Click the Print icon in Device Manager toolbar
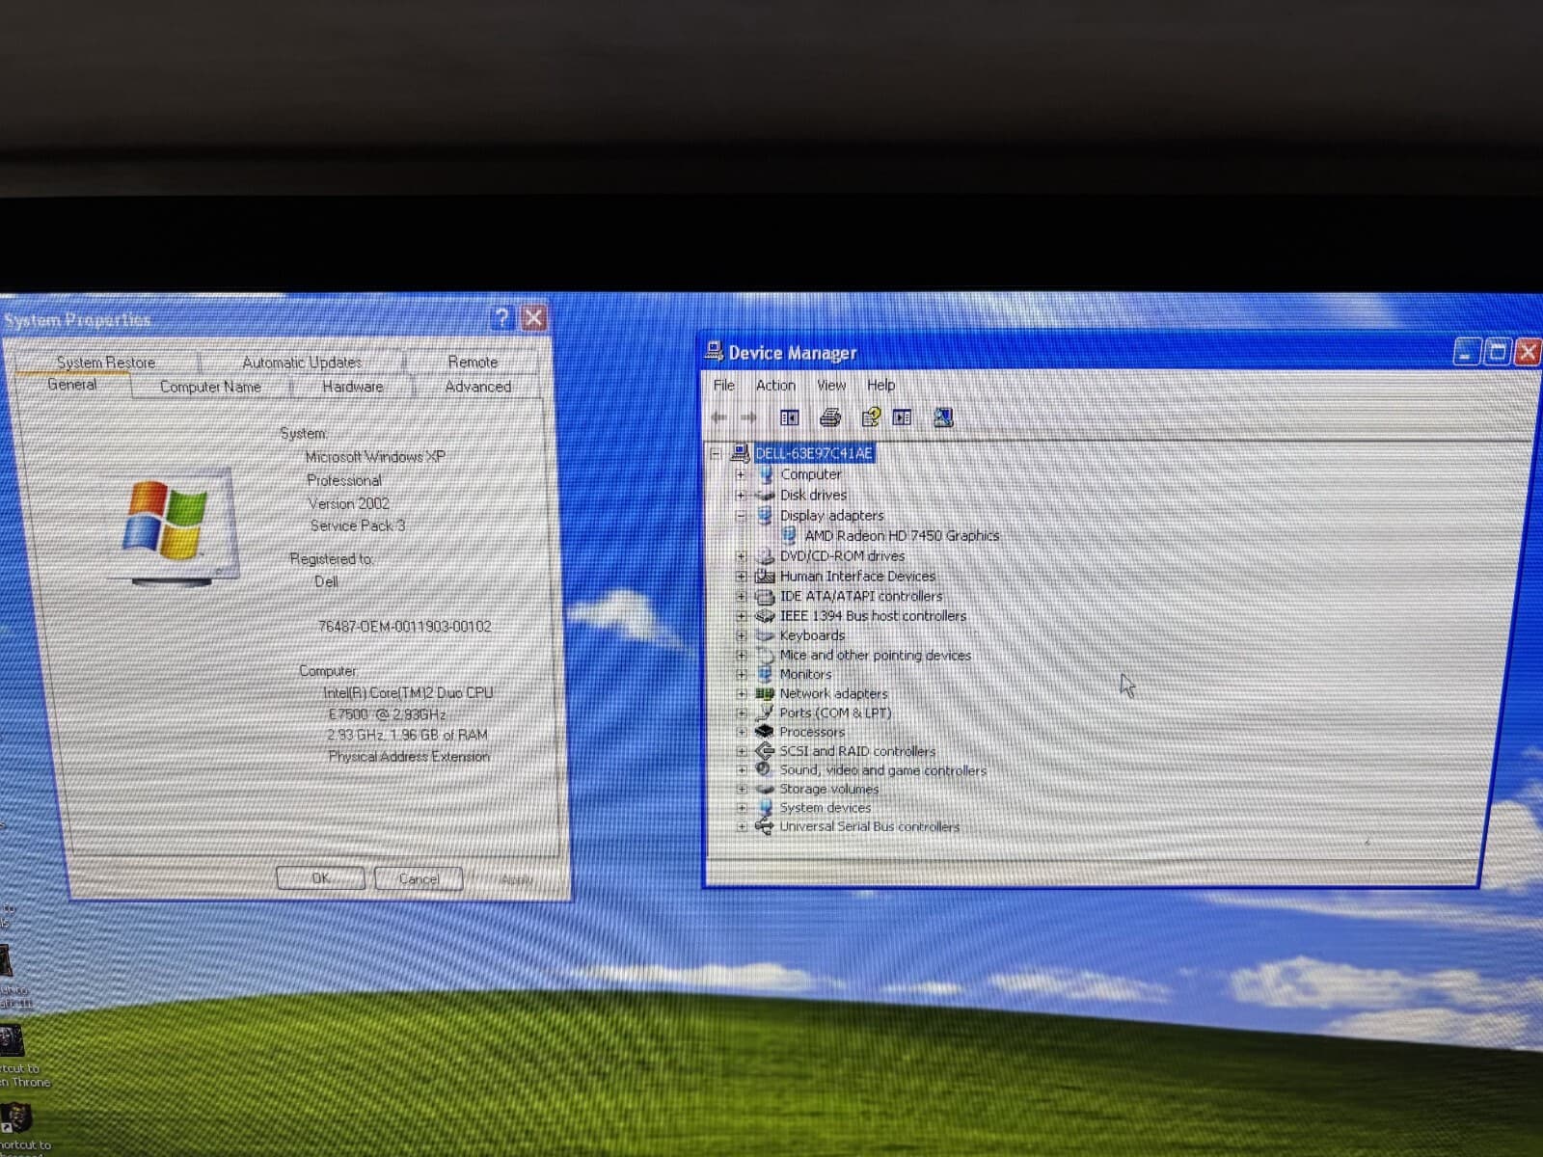This screenshot has height=1157, width=1543. tap(826, 417)
